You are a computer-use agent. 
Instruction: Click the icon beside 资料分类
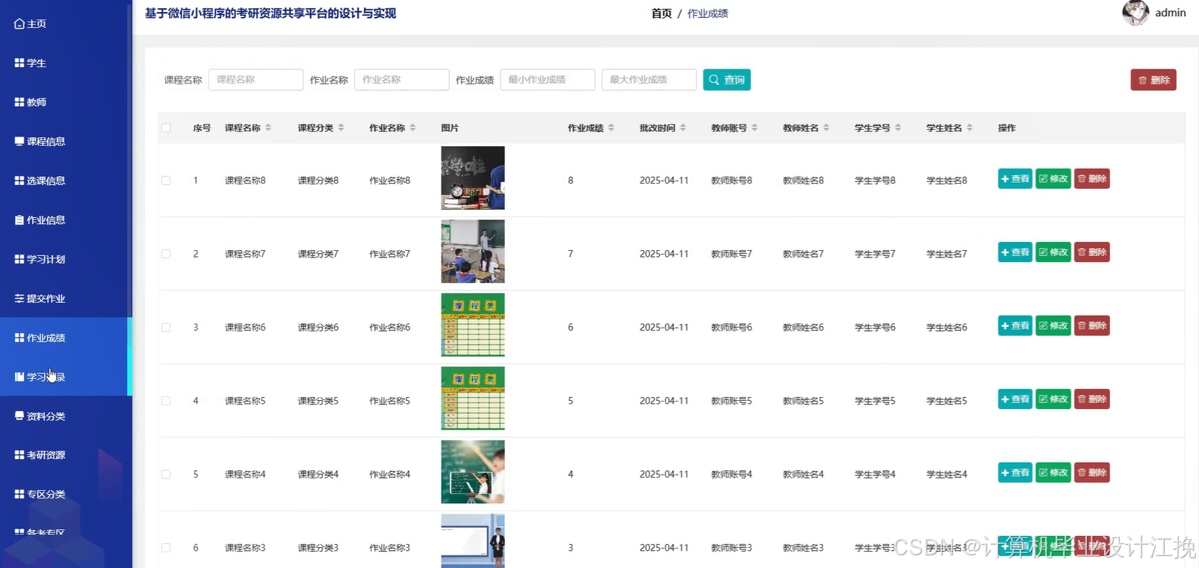click(x=19, y=416)
